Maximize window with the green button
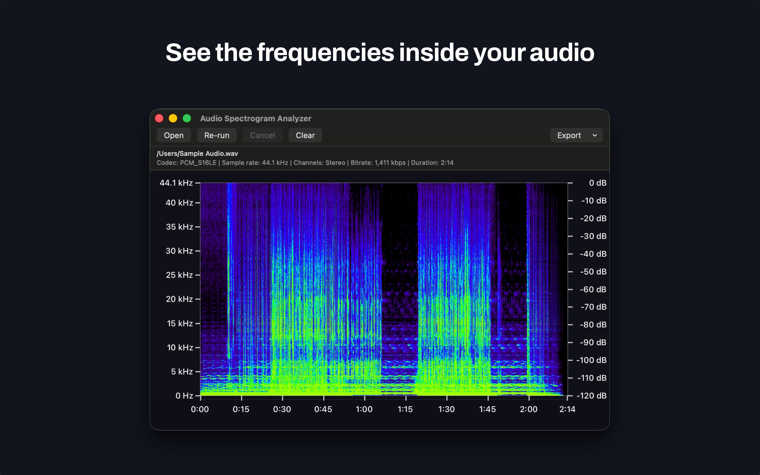Image resolution: width=760 pixels, height=475 pixels. 187,118
